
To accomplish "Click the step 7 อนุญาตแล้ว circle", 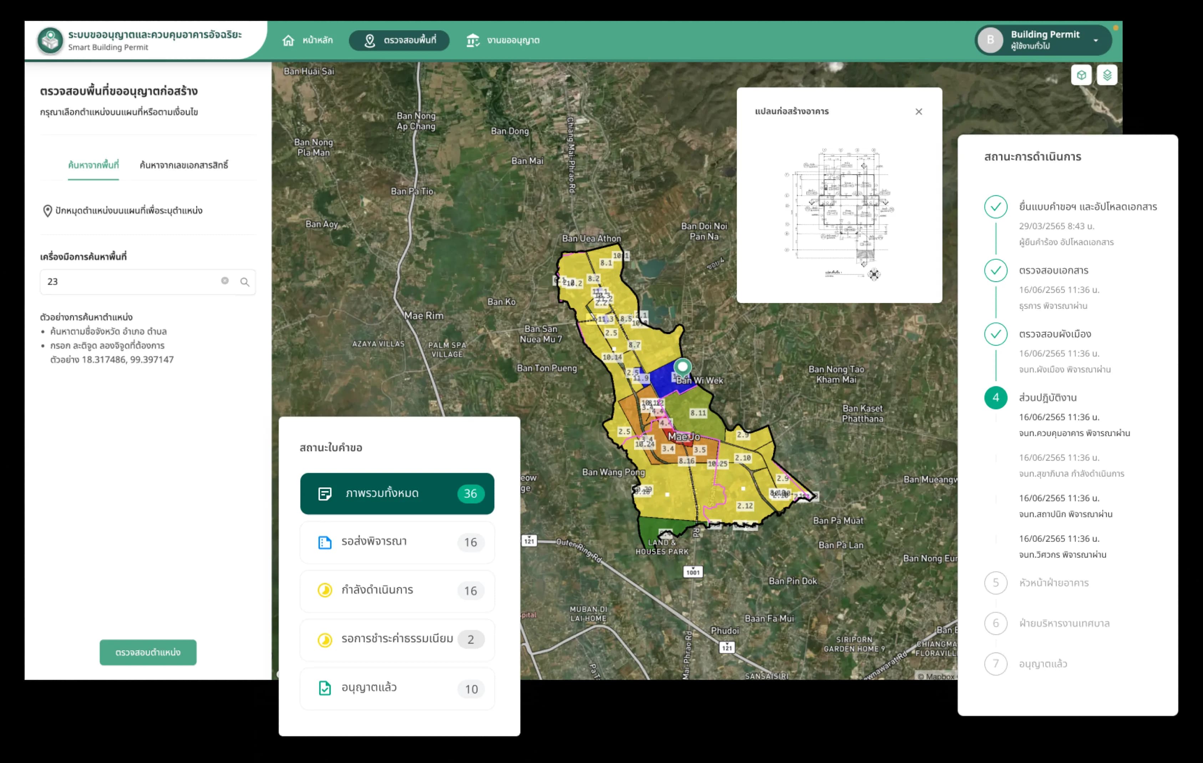I will [996, 664].
